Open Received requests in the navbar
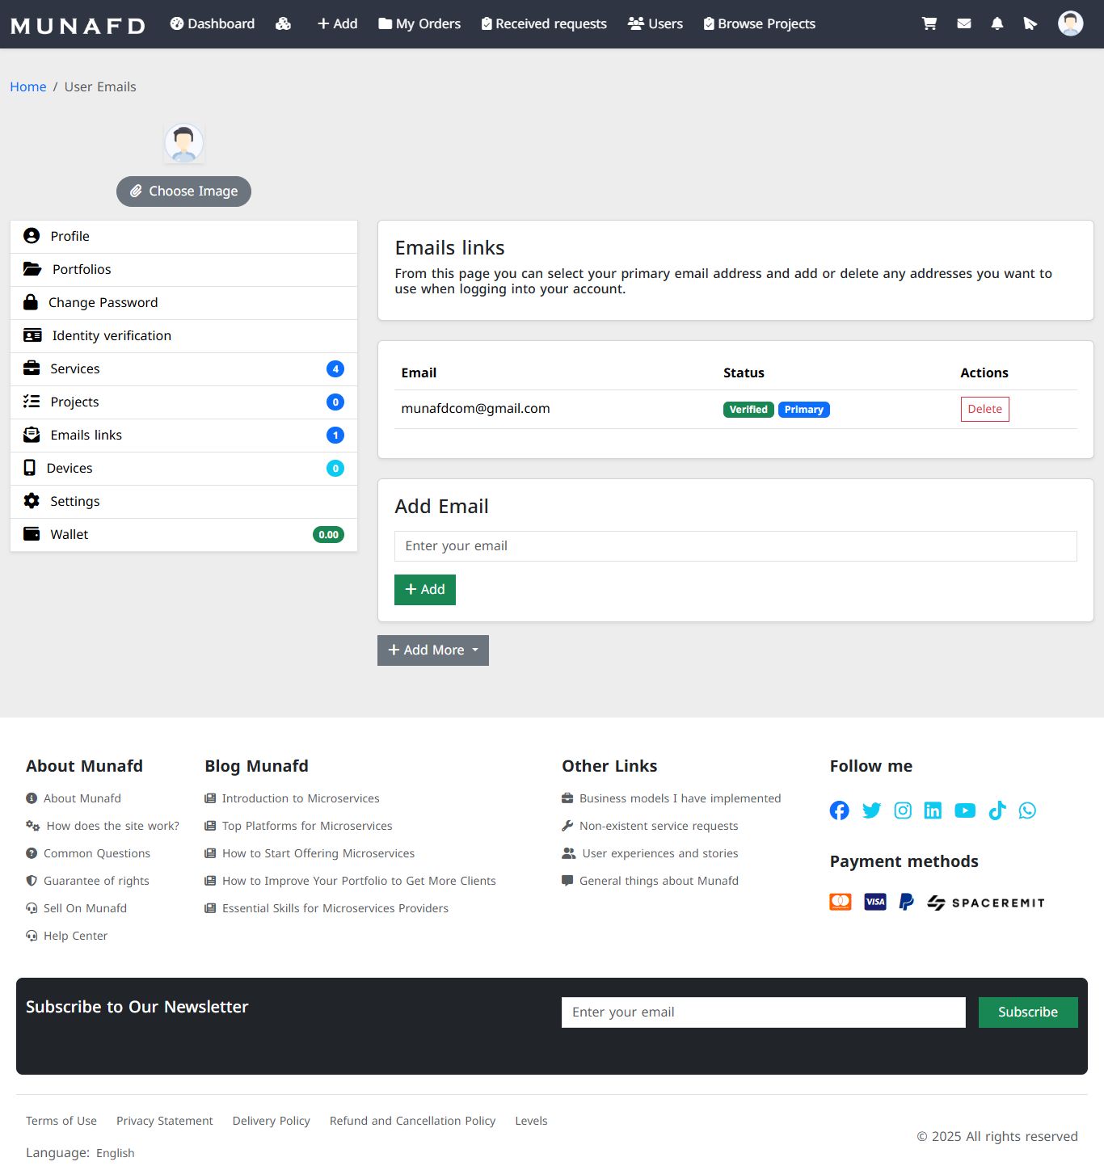The image size is (1104, 1166). 544,23
